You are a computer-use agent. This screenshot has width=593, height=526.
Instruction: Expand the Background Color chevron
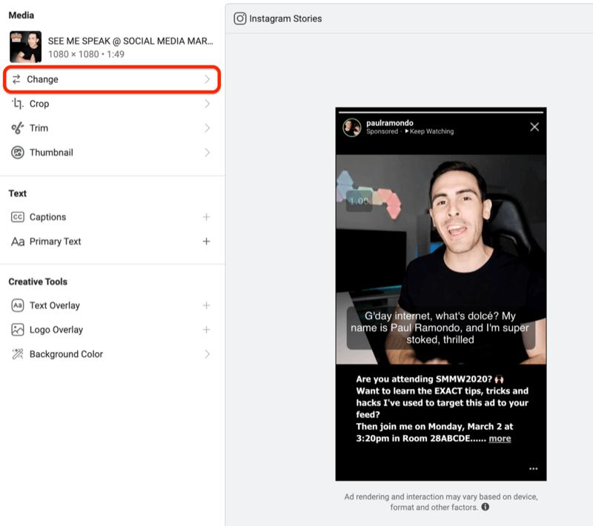pyautogui.click(x=207, y=354)
